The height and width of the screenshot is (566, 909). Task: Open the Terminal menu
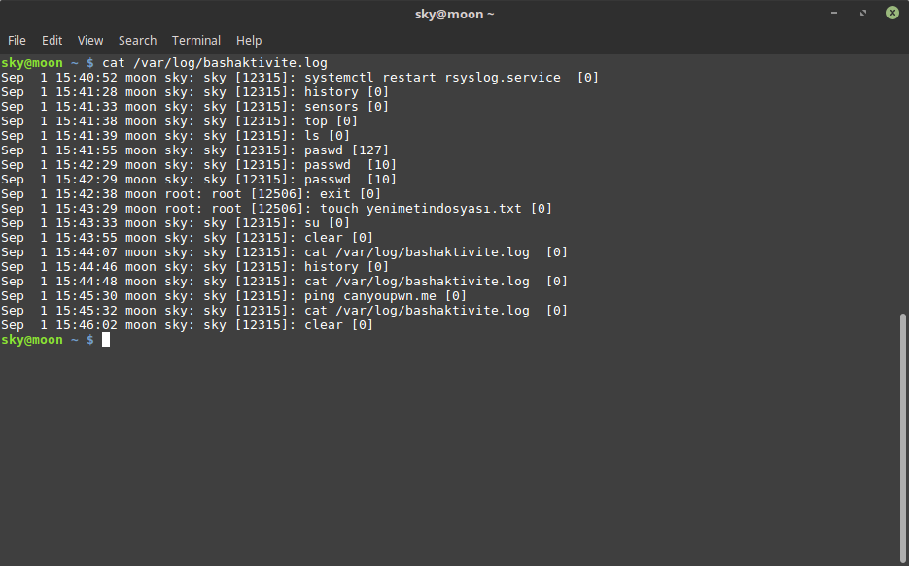tap(196, 41)
